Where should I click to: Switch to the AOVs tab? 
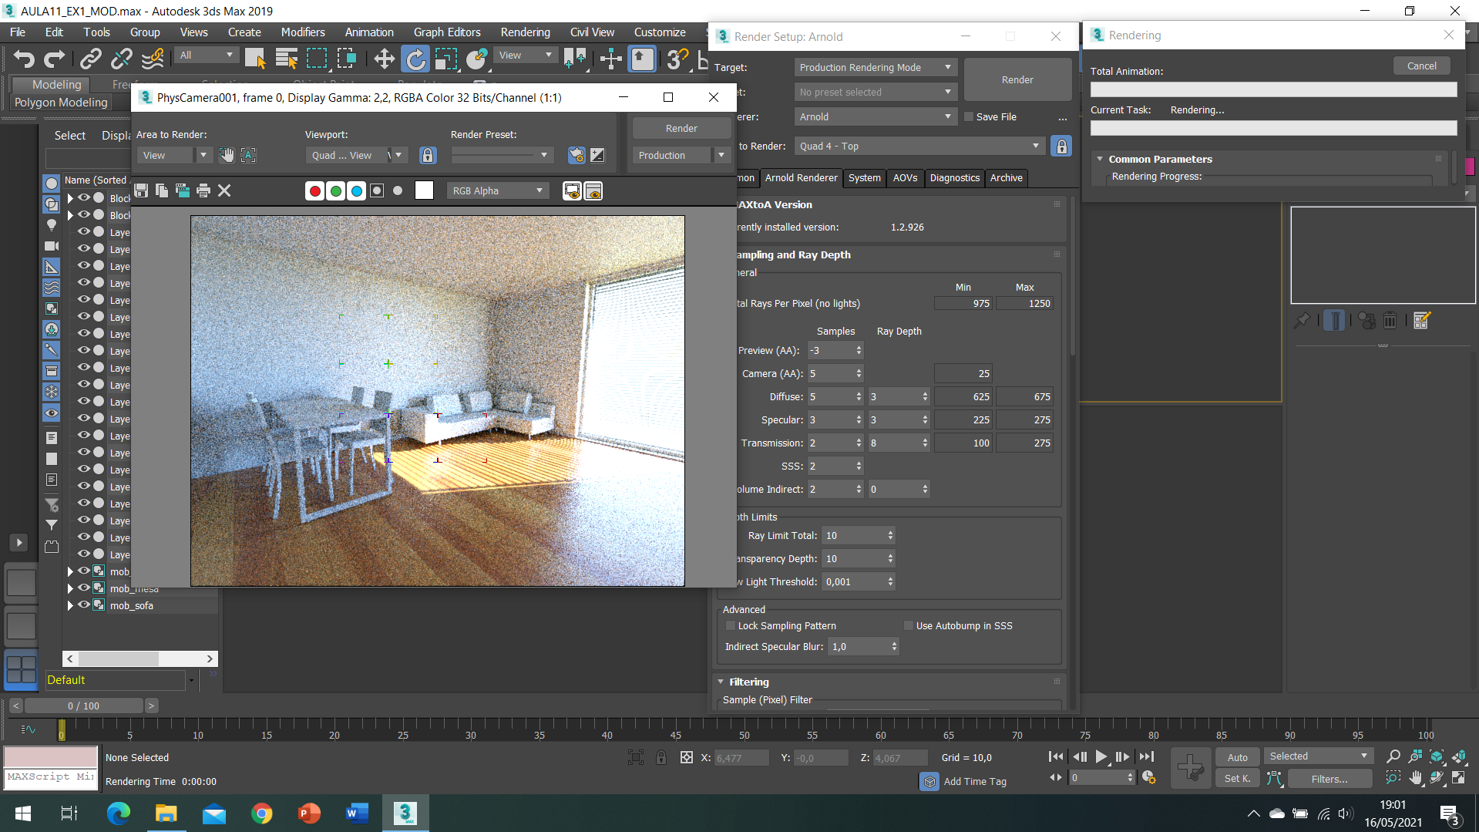pos(904,177)
